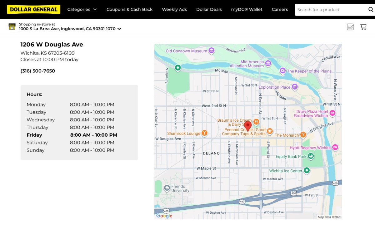Click The Keeper of the Plains label
This screenshot has height=234, width=375.
309,71
